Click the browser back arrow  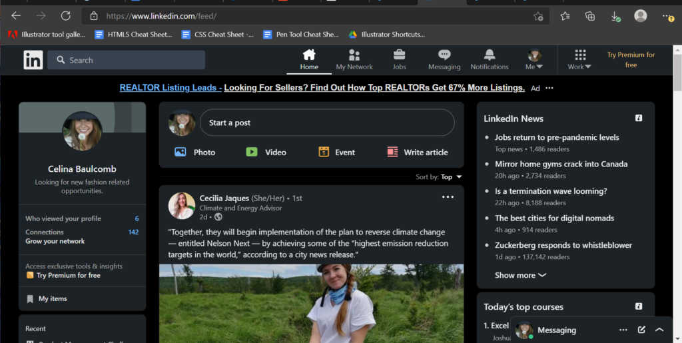click(16, 16)
